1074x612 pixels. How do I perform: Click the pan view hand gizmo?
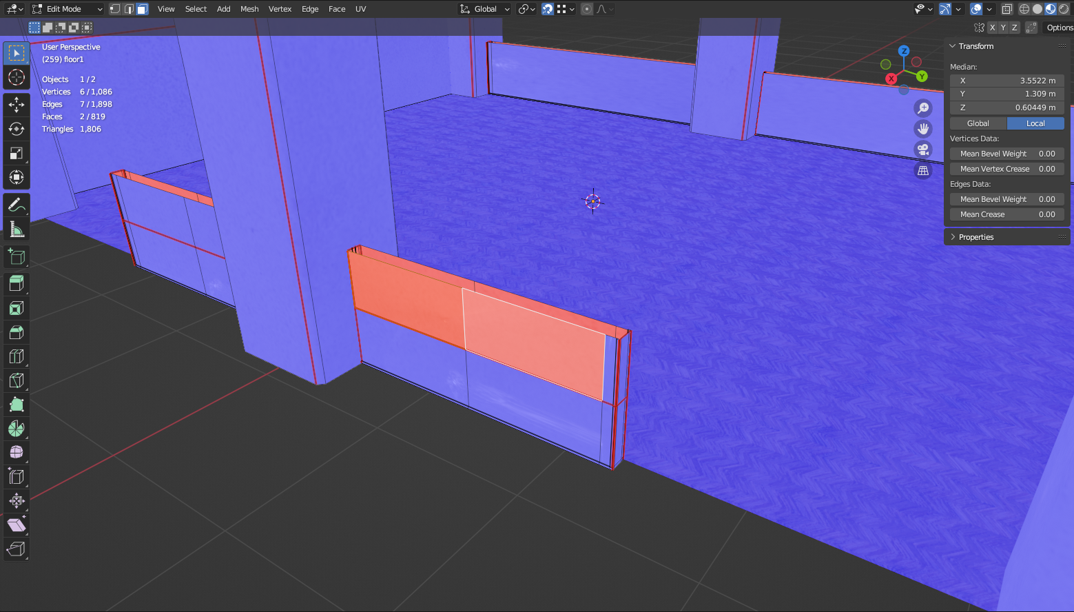coord(923,129)
